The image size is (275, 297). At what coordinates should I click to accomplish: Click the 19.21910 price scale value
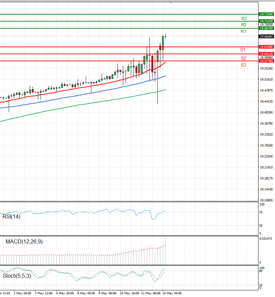[266, 167]
